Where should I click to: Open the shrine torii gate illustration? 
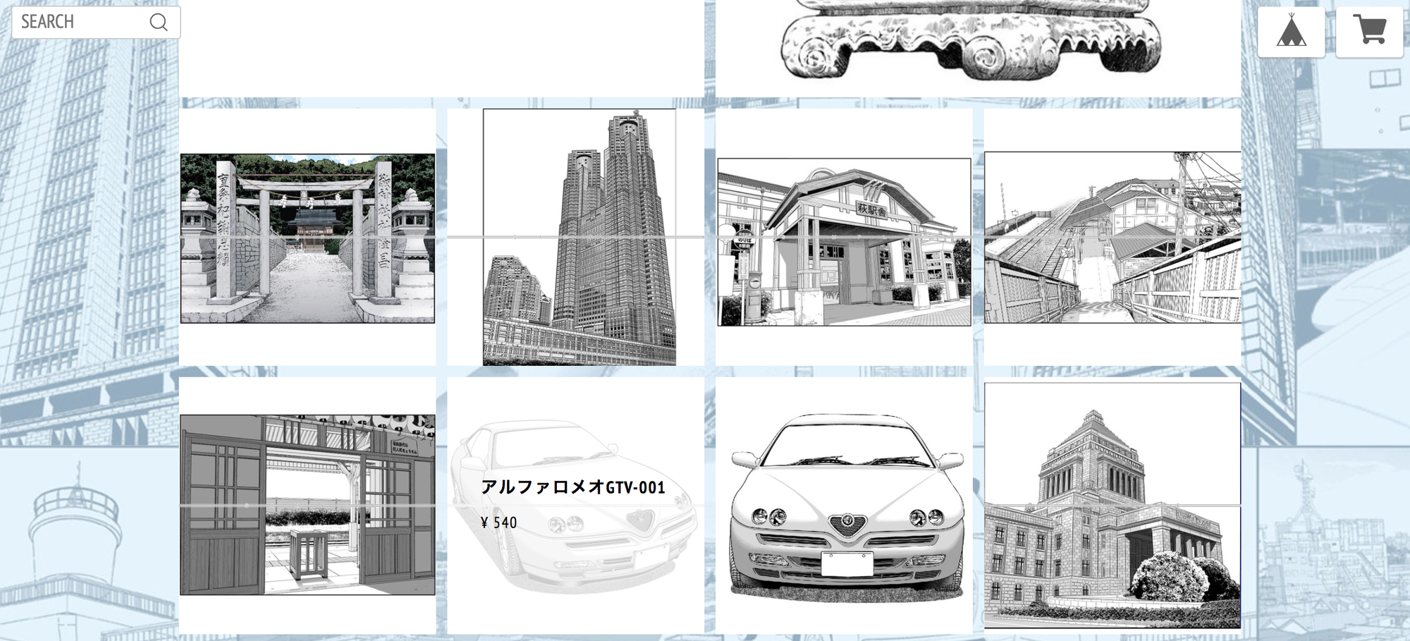click(x=307, y=238)
